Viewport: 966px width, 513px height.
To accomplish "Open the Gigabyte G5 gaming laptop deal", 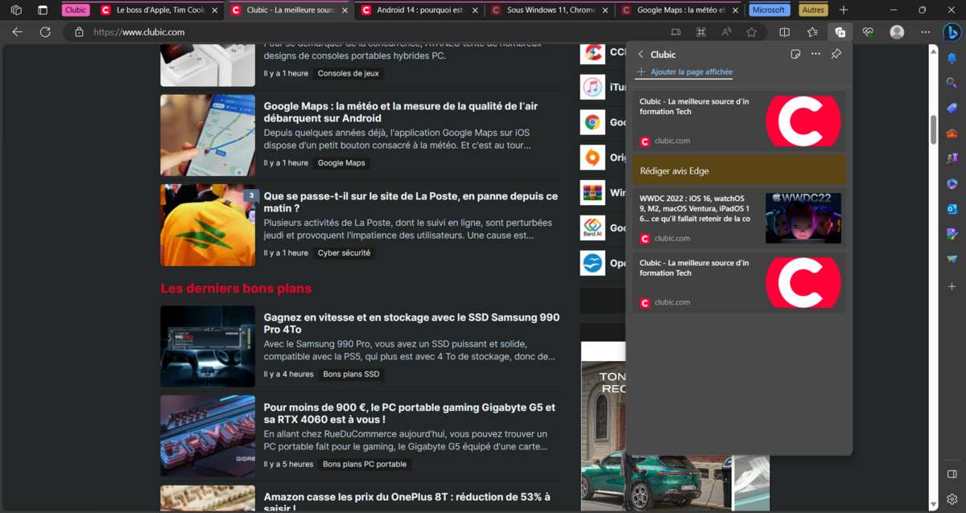I will click(409, 413).
